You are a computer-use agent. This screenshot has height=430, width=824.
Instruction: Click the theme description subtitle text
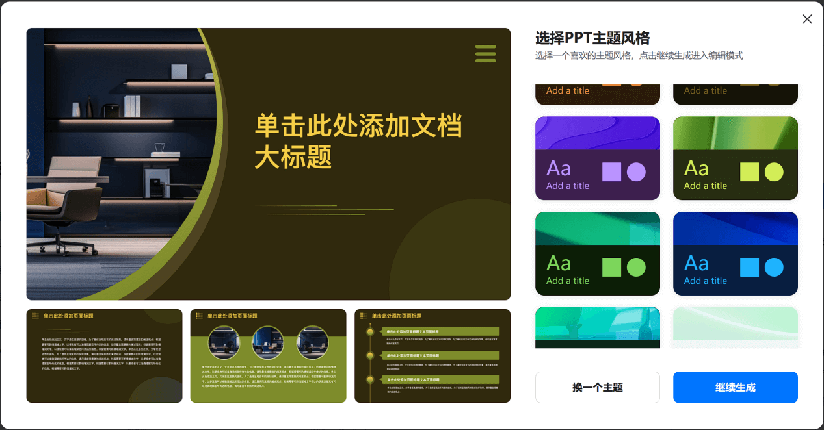[x=639, y=56]
